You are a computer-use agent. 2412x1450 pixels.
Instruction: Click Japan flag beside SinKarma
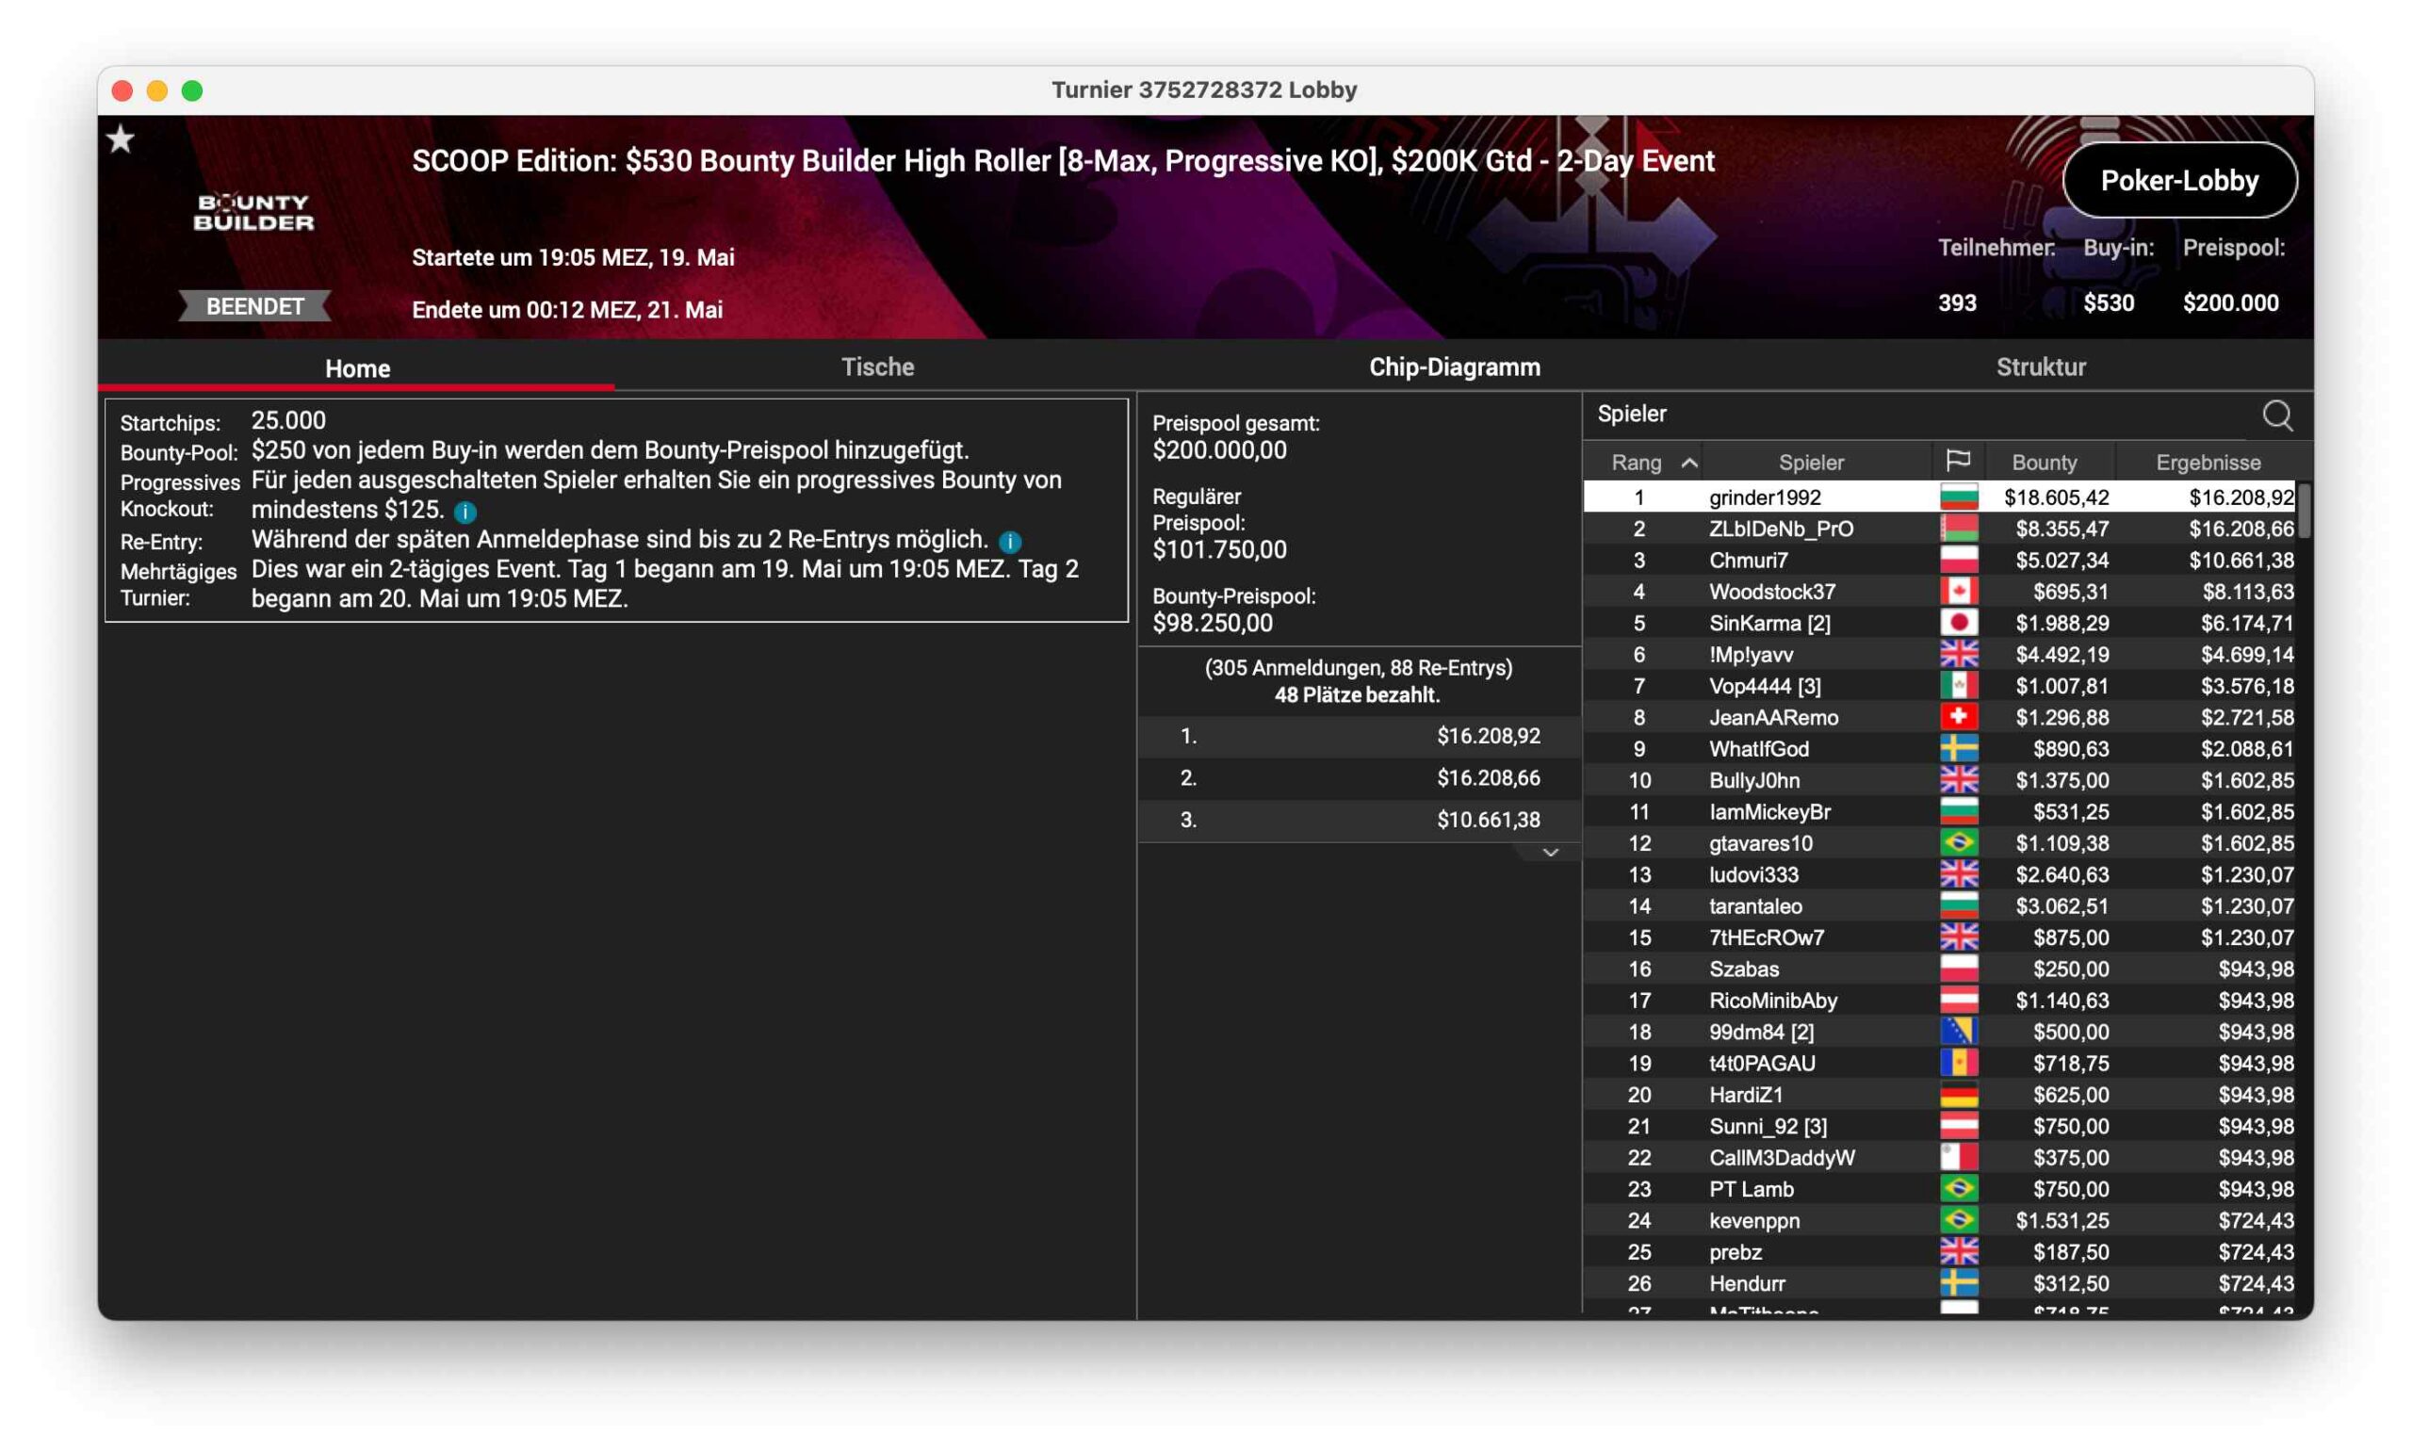click(x=1958, y=623)
